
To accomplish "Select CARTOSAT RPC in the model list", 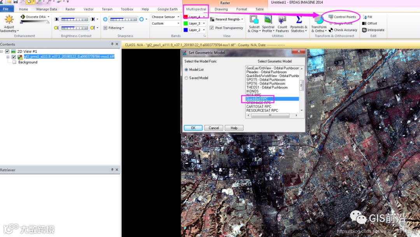I will 272,107.
